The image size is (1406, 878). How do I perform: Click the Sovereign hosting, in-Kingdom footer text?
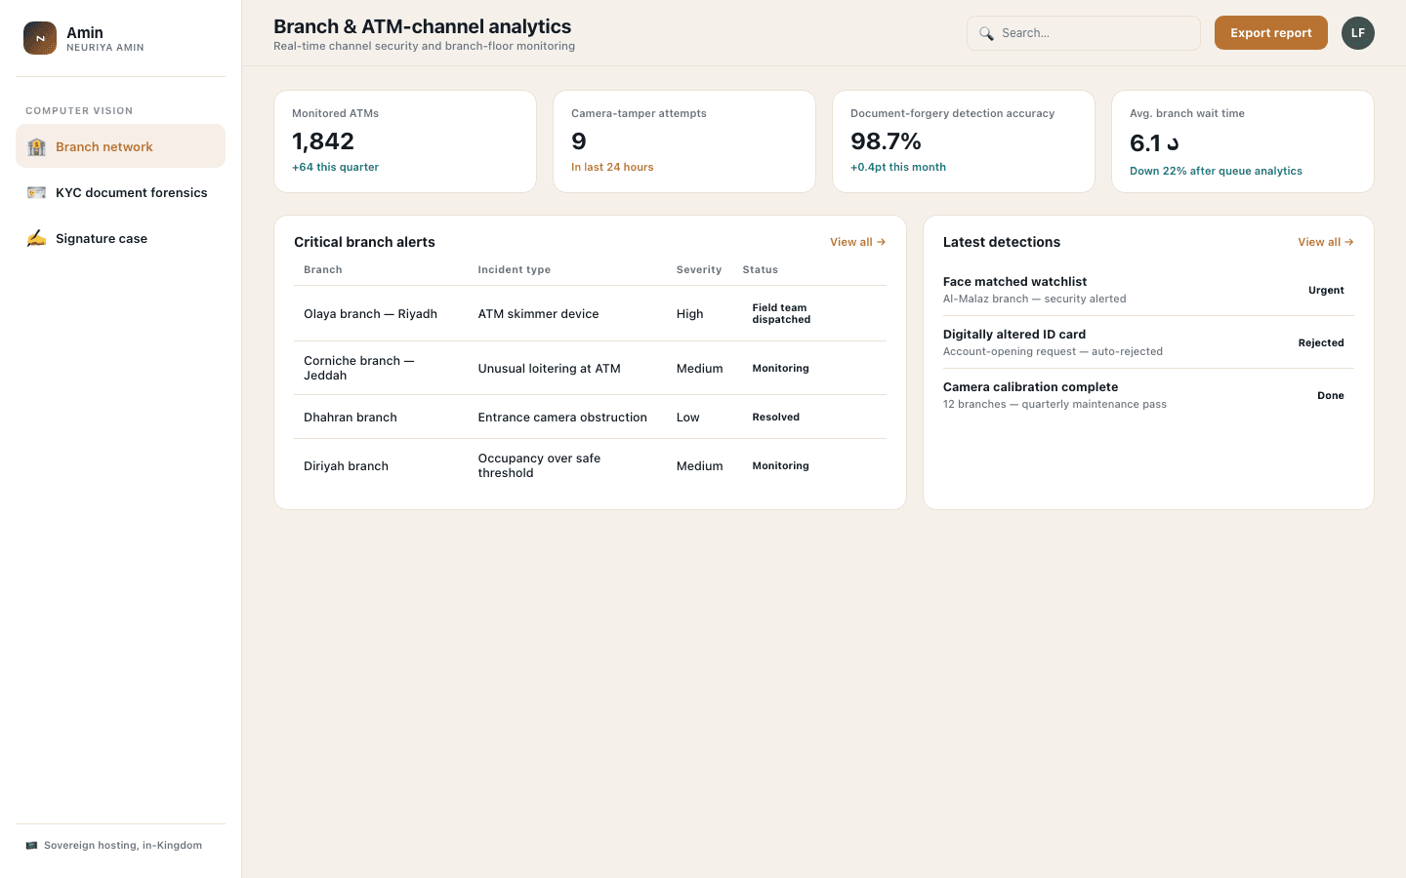(x=123, y=845)
